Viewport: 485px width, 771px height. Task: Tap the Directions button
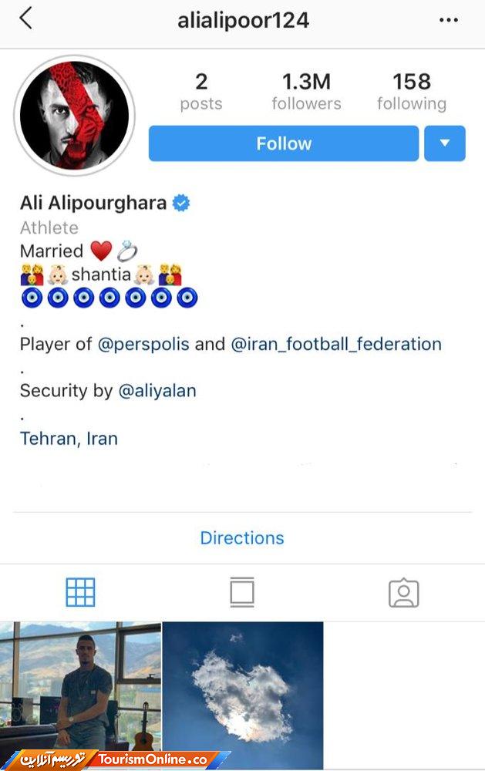tap(242, 538)
